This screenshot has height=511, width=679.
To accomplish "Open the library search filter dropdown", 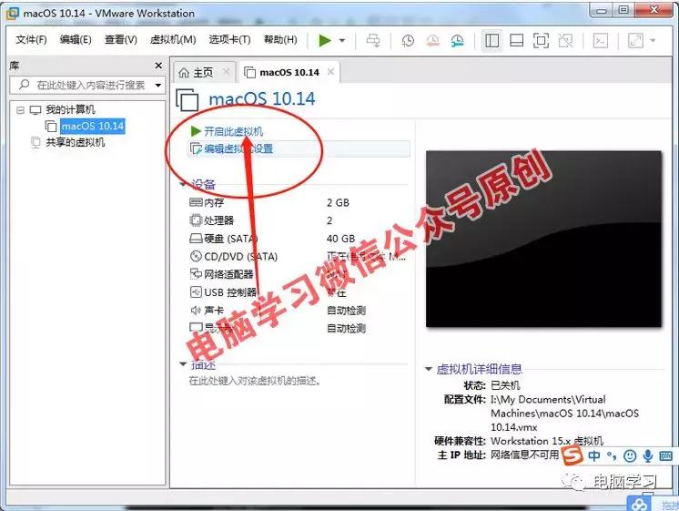I will coord(158,86).
